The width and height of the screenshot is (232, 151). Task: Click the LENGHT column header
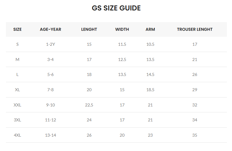(89, 29)
